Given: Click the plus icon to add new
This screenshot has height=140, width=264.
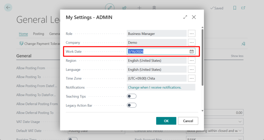Looking at the screenshot, I should [139, 8].
